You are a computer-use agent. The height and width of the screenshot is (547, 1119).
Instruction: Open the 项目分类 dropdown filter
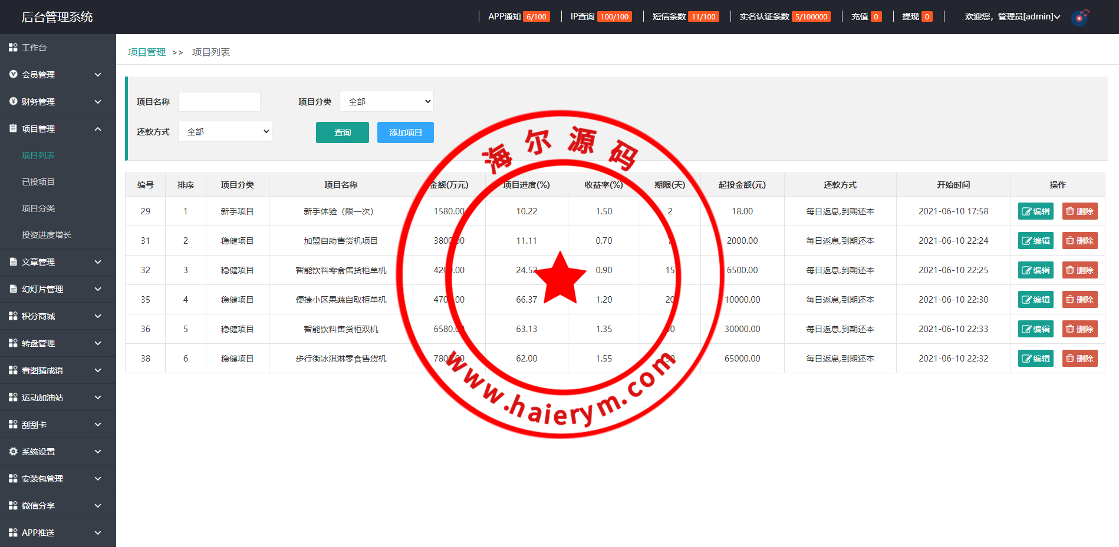click(387, 102)
